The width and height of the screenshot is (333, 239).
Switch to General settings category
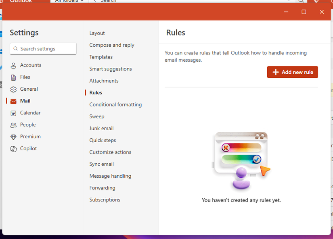click(29, 89)
